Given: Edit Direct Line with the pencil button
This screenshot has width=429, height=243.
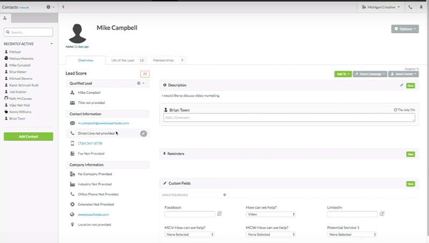Looking at the screenshot, I should 144,134.
